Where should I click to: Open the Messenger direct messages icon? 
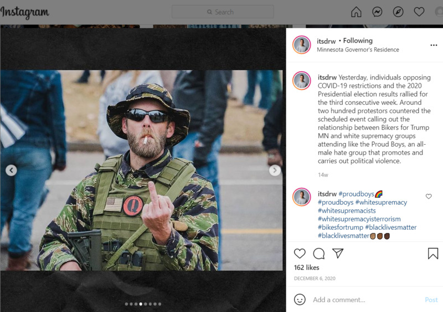(x=377, y=12)
